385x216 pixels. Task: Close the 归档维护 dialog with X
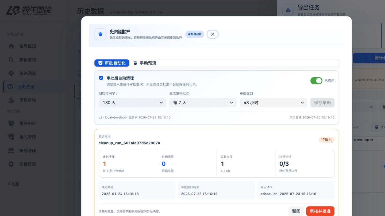(x=213, y=34)
